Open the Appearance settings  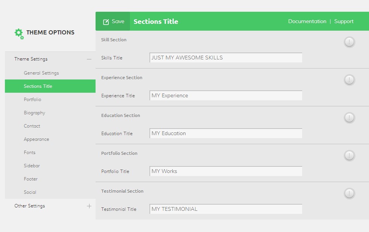coord(36,139)
